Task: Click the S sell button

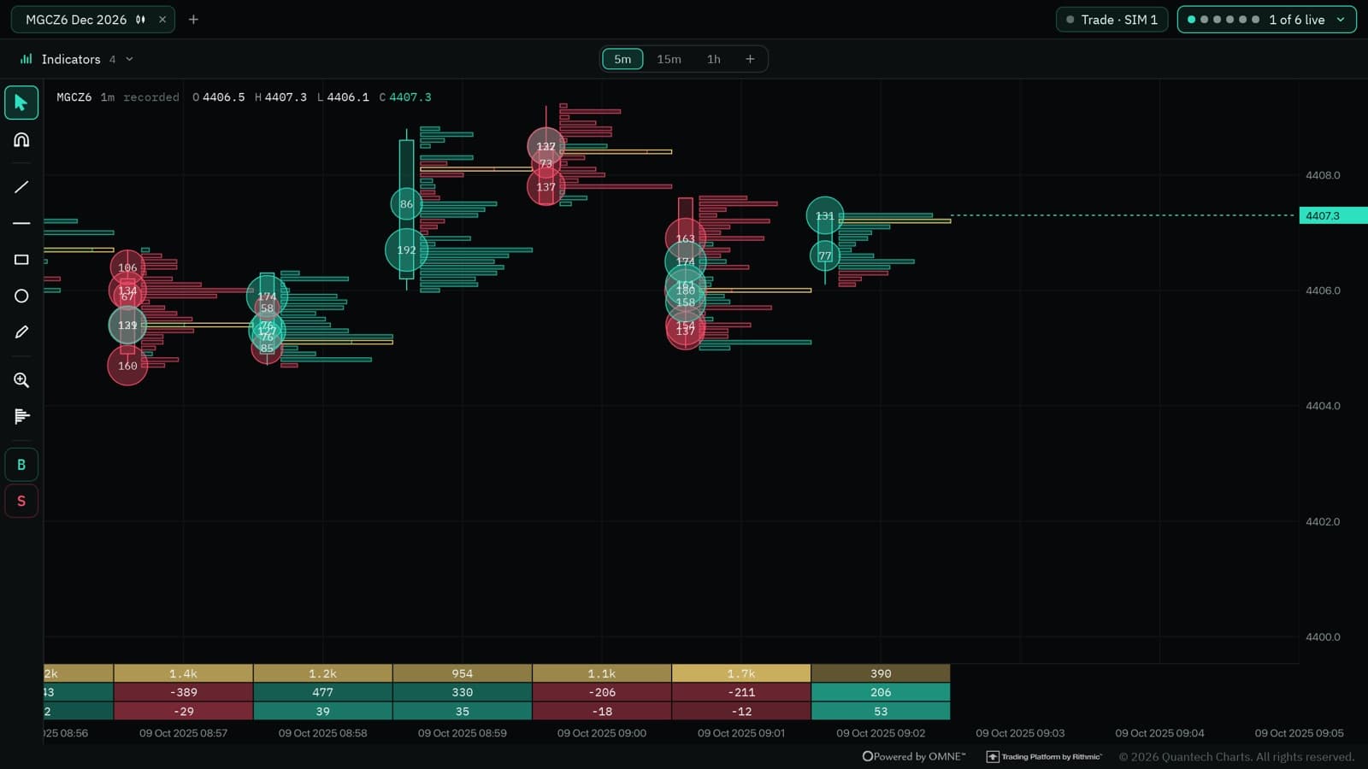Action: (x=21, y=501)
